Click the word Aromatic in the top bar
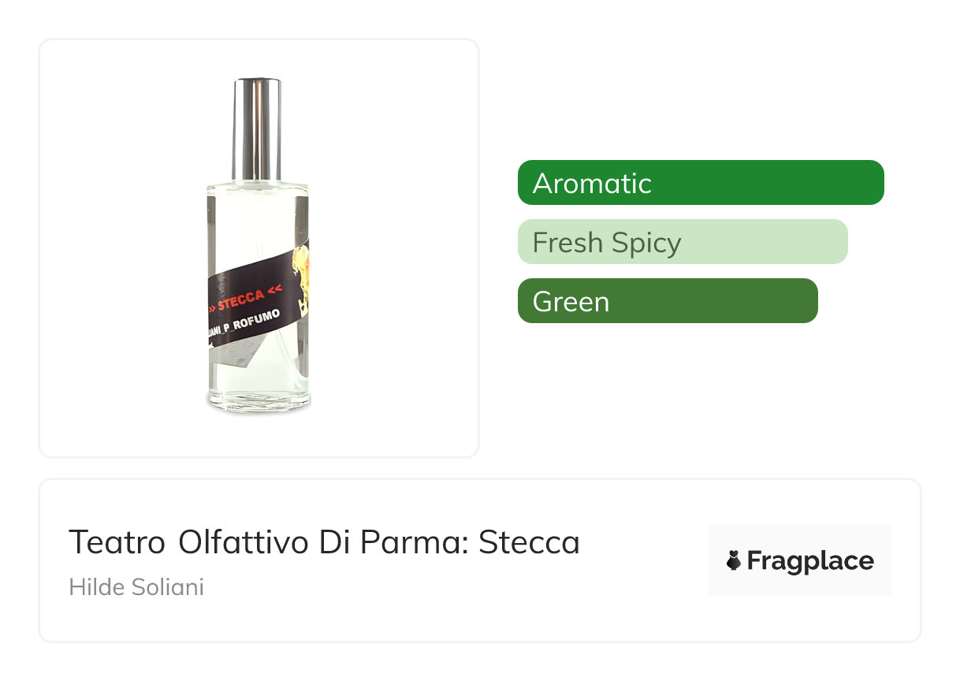 pyautogui.click(x=592, y=183)
